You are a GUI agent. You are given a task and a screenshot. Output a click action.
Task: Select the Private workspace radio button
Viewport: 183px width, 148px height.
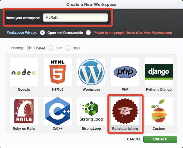click(x=88, y=33)
